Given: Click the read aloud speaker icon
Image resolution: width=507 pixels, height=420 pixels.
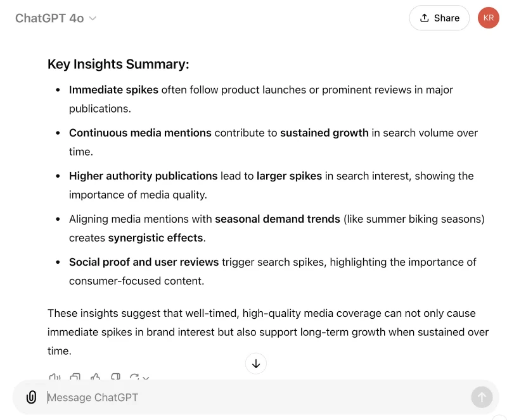Looking at the screenshot, I should pyautogui.click(x=55, y=377).
